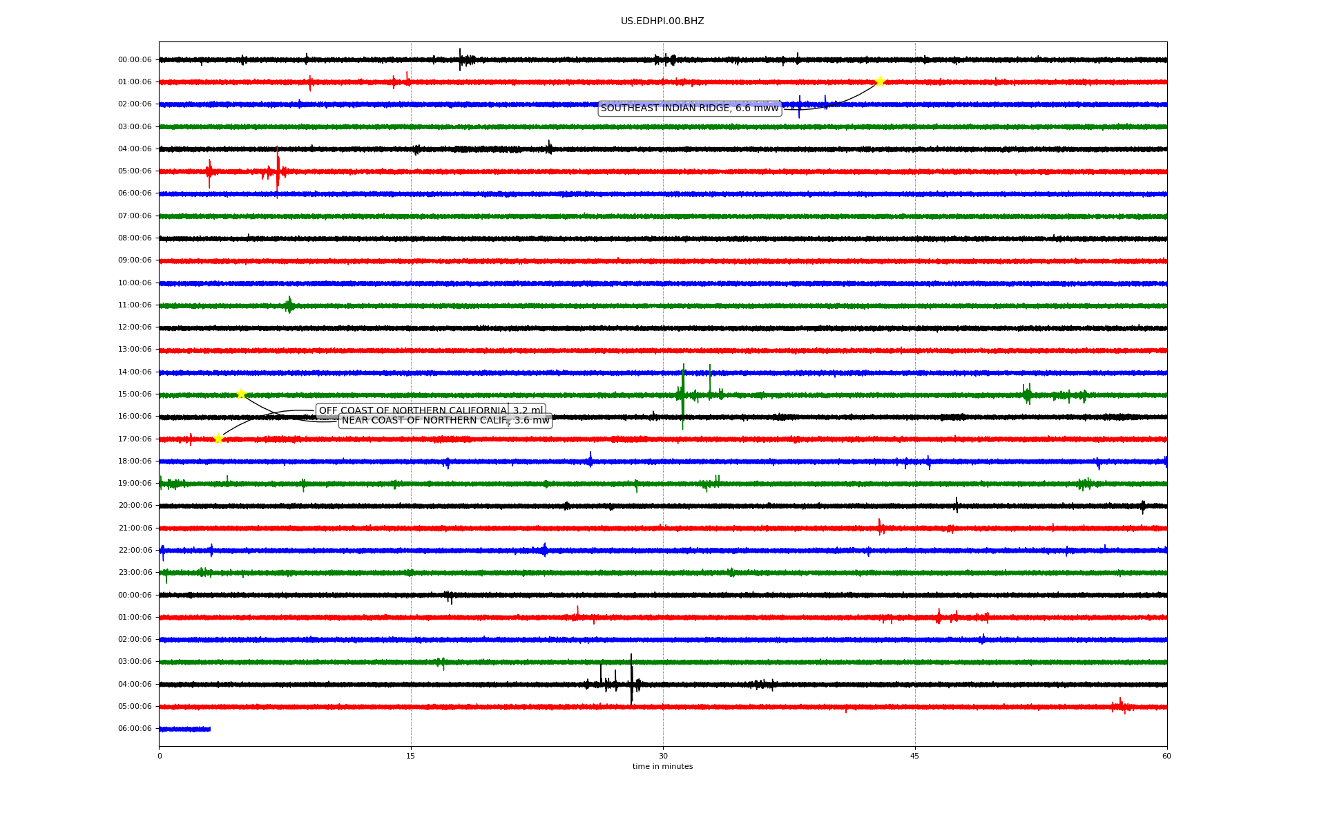This screenshot has height=829, width=1326.
Task: Click the 09:00:06 row time label
Action: click(x=135, y=260)
